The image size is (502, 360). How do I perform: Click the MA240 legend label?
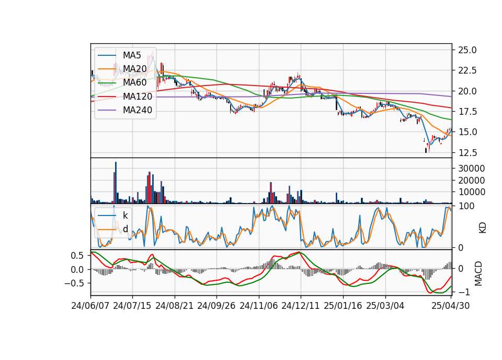coord(138,110)
